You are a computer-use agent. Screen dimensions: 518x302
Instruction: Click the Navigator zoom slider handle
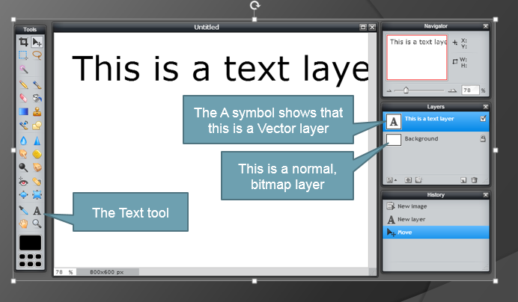point(406,90)
